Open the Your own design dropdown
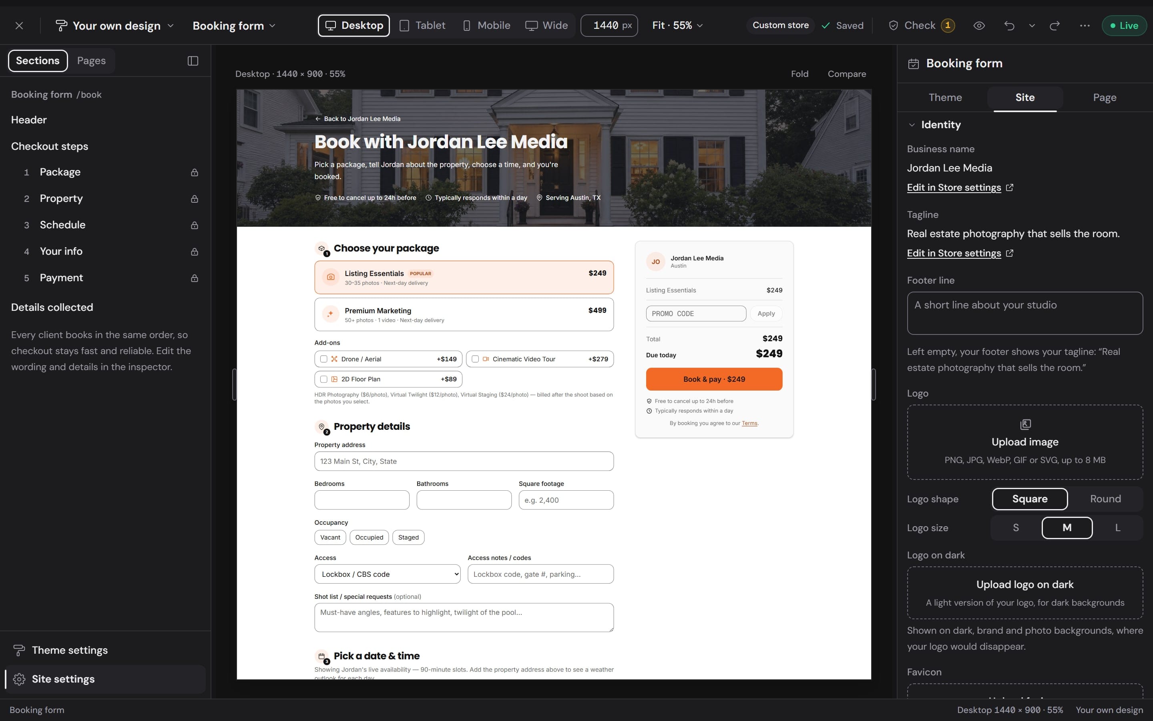The width and height of the screenshot is (1153, 721). [114, 26]
